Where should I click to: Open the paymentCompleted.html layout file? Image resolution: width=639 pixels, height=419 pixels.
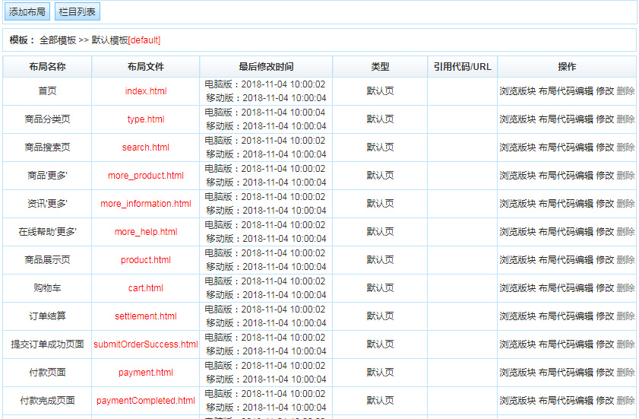click(x=146, y=401)
